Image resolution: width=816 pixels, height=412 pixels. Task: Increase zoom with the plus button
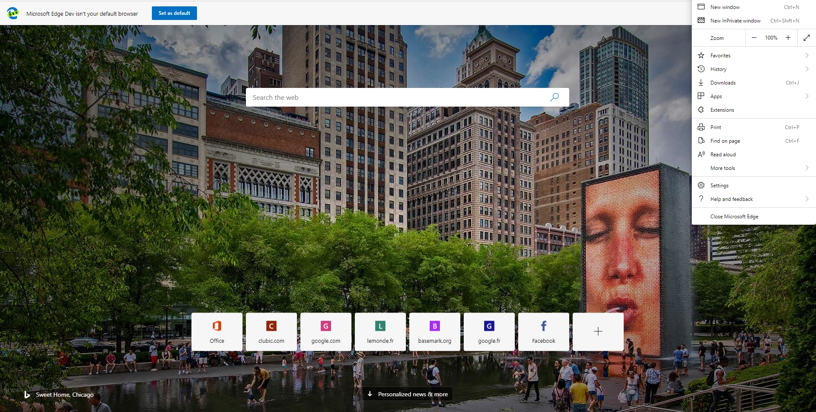(788, 38)
